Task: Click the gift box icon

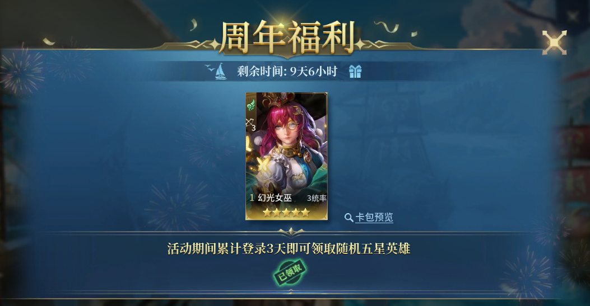Action: [x=355, y=71]
